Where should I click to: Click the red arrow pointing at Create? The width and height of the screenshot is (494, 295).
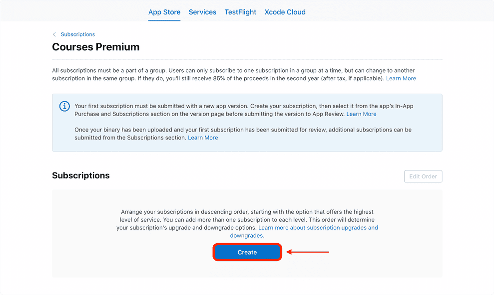click(x=308, y=252)
